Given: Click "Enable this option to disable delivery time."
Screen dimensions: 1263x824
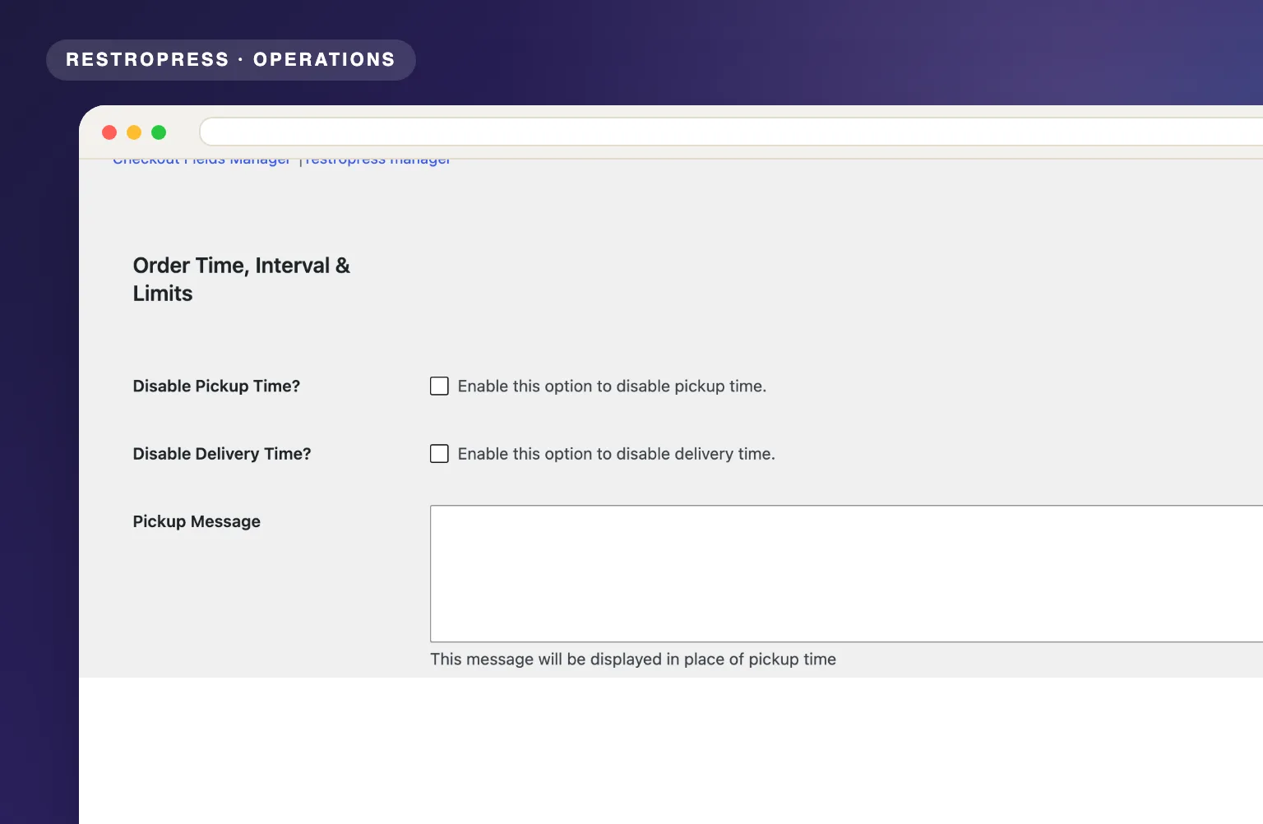Looking at the screenshot, I should pos(617,454).
